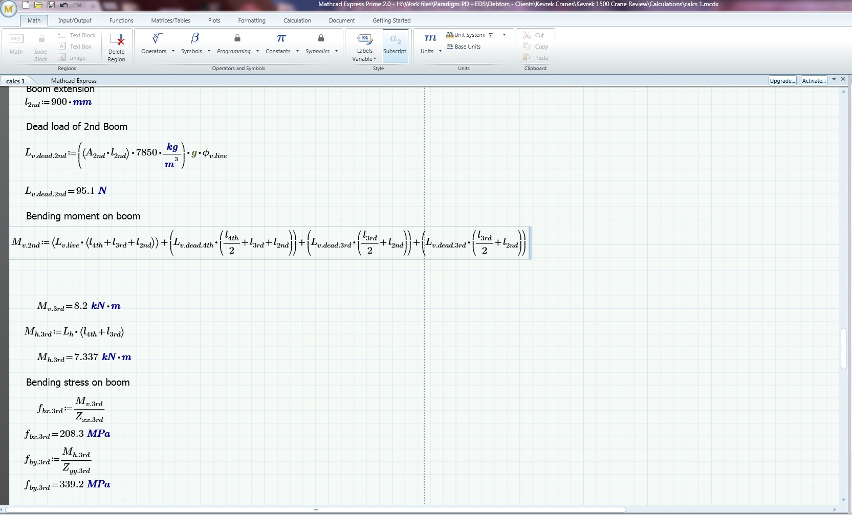Expand the Constants dropdown arrow
Image resolution: width=852 pixels, height=515 pixels.
coord(297,51)
